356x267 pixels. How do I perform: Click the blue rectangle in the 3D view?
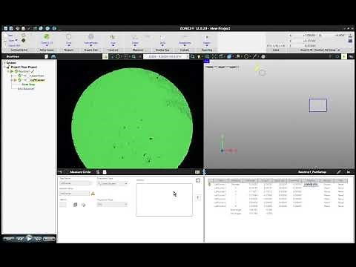318,105
